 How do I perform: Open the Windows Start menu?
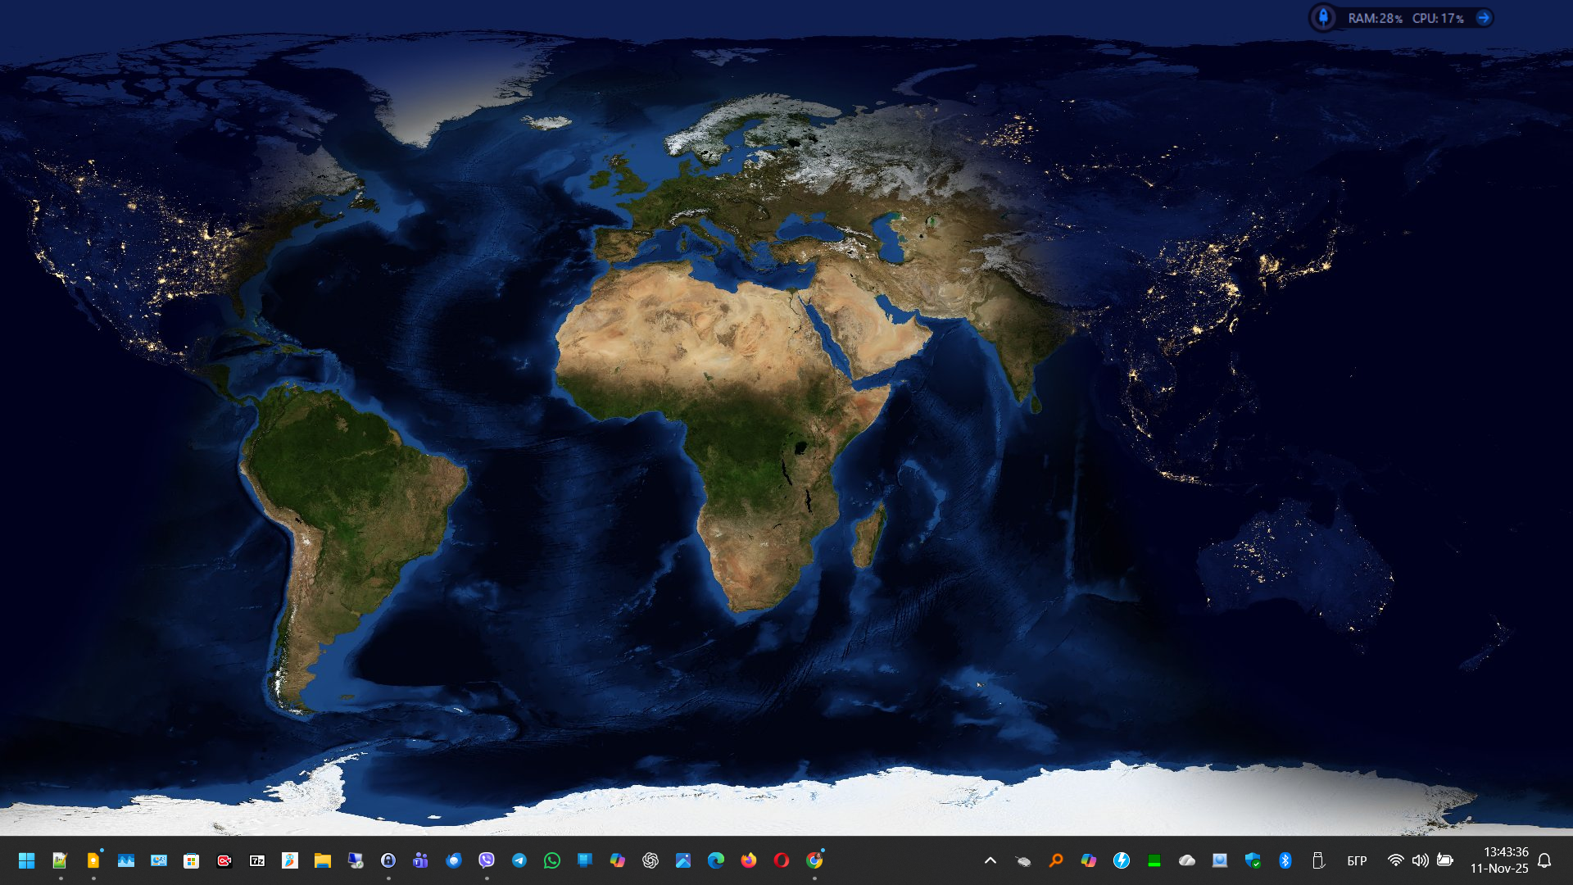tap(26, 860)
